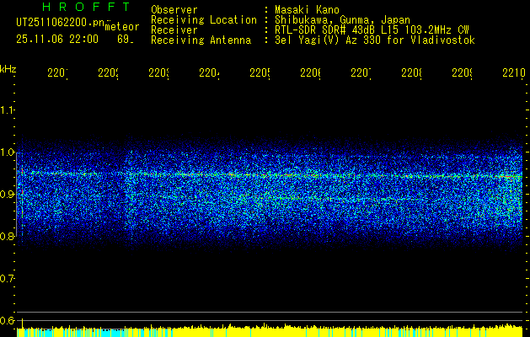Click the kHz axis unit label
The height and width of the screenshot is (337, 530).
pyautogui.click(x=8, y=70)
